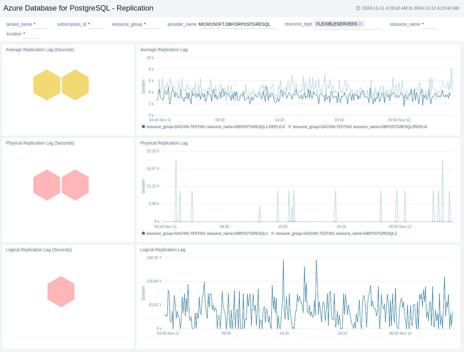Edit the tenant_name filter field
Viewport: 464px width, 352px height.
(x=42, y=24)
